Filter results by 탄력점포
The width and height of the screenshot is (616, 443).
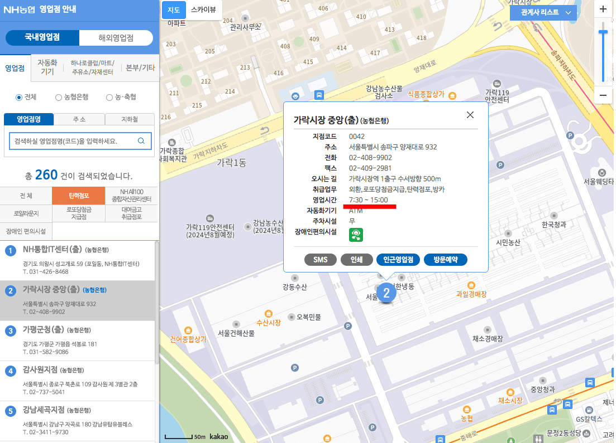[79, 196]
